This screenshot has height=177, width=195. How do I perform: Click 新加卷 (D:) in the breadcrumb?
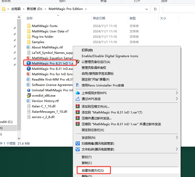[x=35, y=9]
